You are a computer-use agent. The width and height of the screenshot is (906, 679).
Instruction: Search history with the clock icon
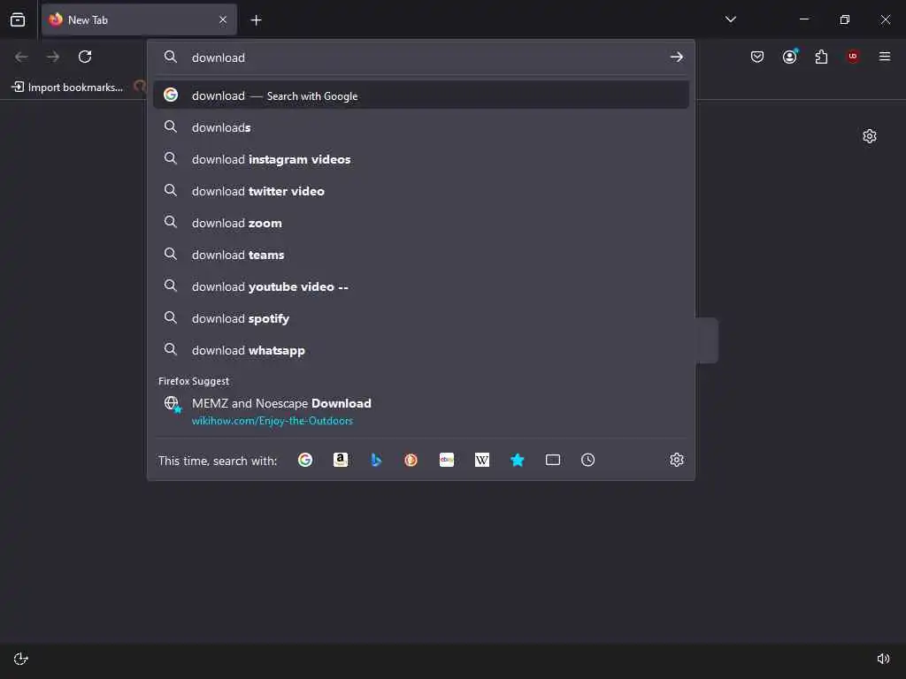587,460
